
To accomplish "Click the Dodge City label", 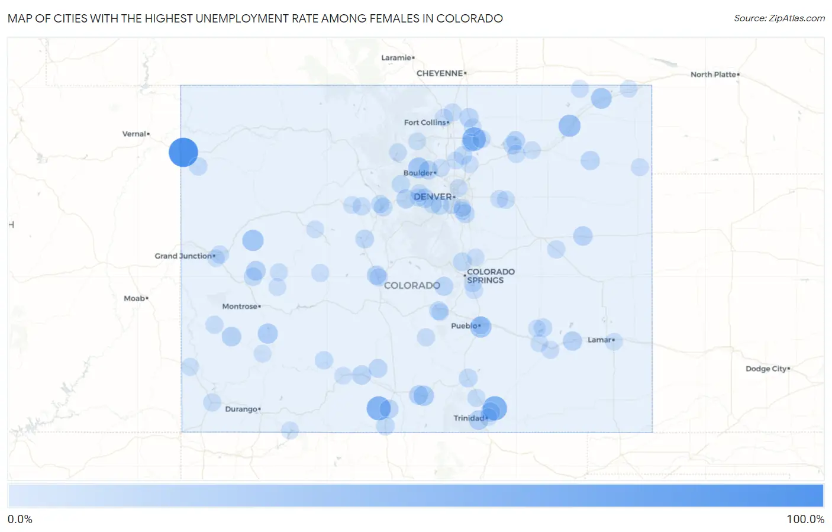I will (x=767, y=368).
